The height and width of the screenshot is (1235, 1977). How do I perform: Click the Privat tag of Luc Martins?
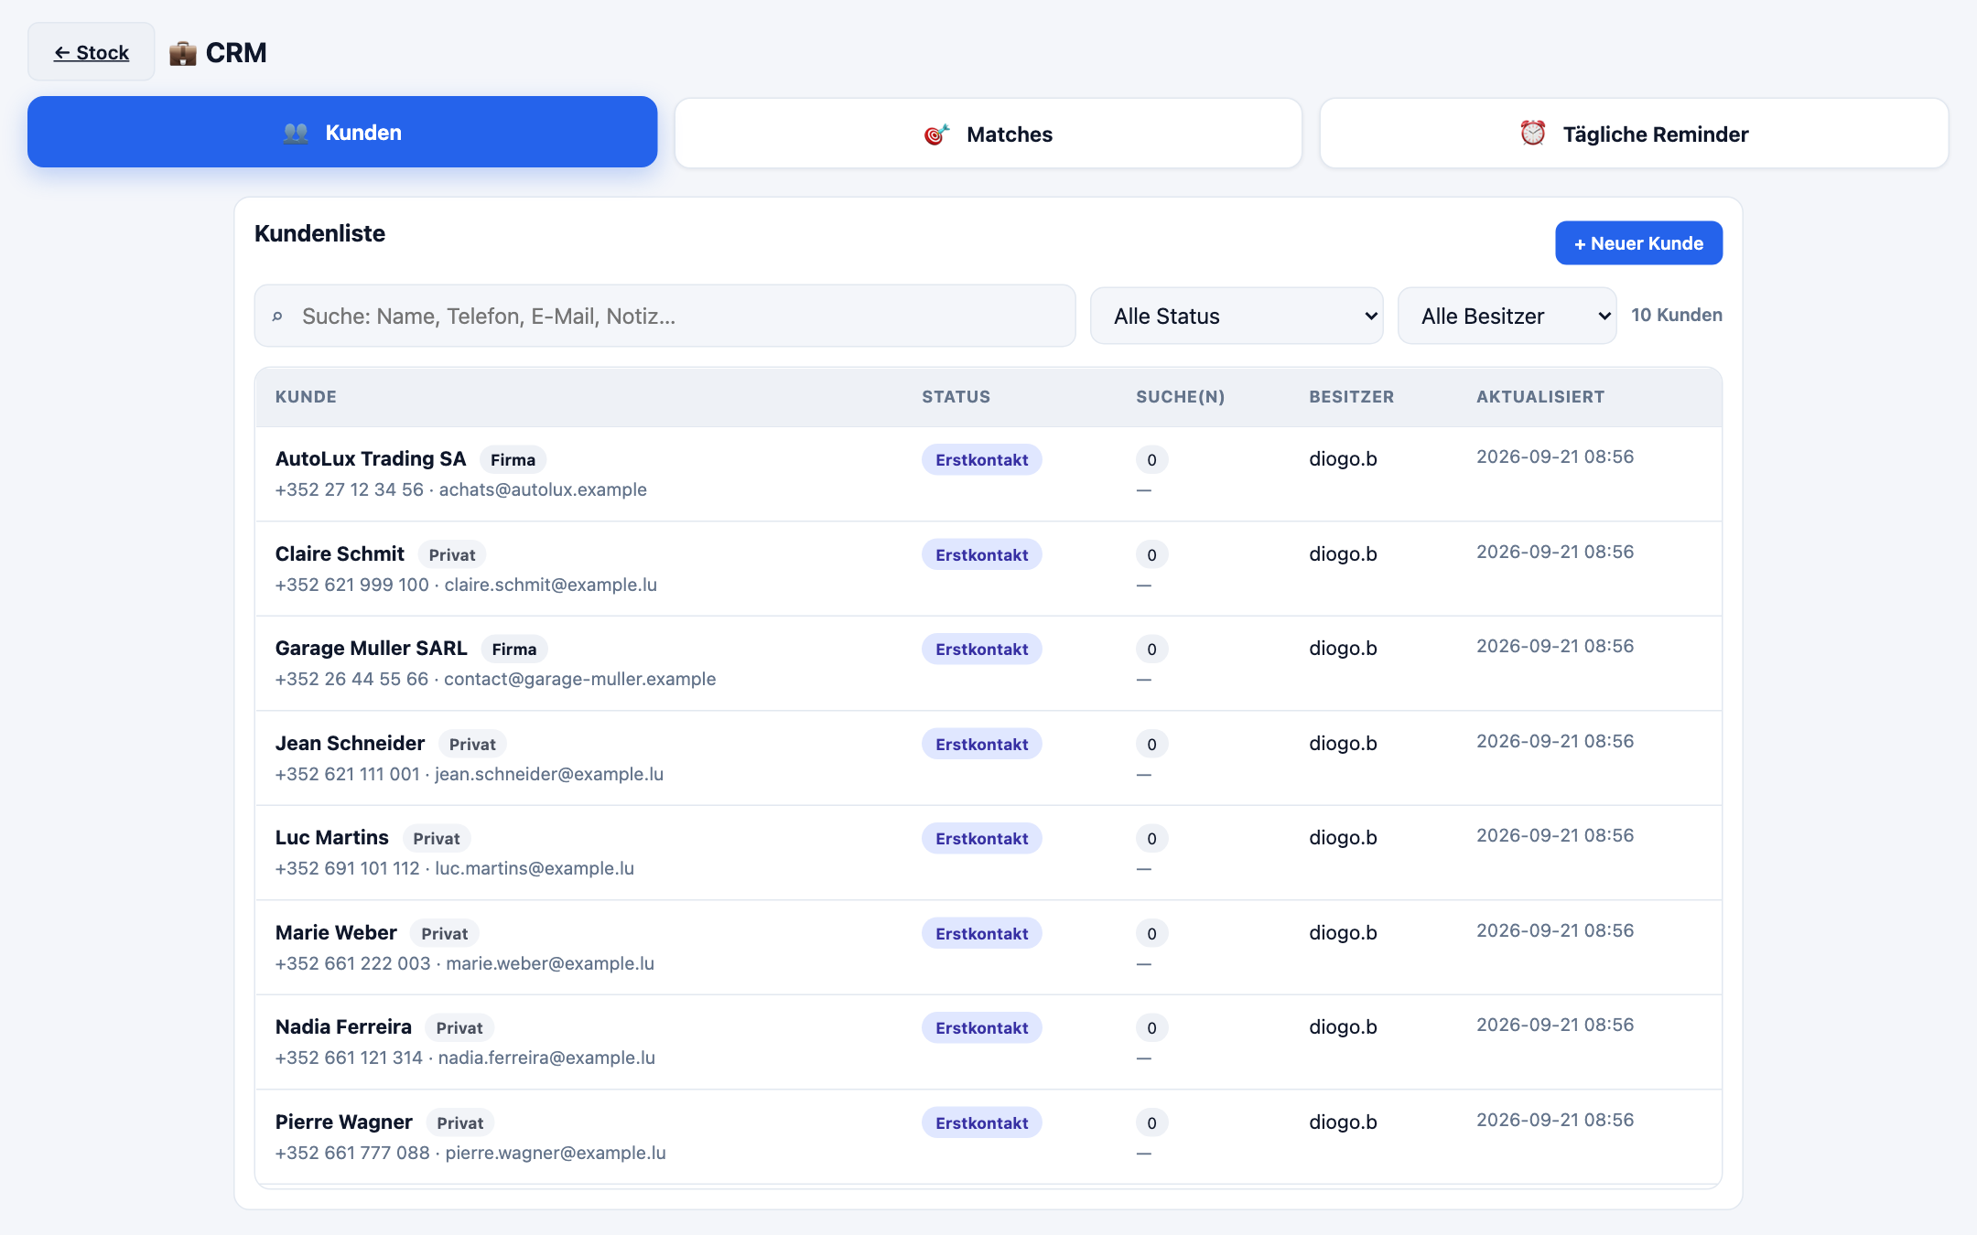coord(437,838)
